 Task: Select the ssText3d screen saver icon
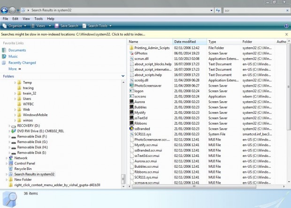coord(131,118)
